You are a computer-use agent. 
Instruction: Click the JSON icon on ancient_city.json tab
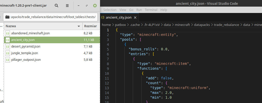point(103,18)
